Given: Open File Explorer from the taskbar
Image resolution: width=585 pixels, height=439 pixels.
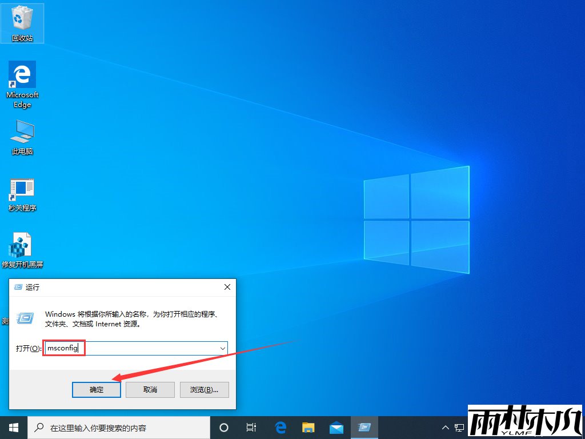Looking at the screenshot, I should 308,427.
